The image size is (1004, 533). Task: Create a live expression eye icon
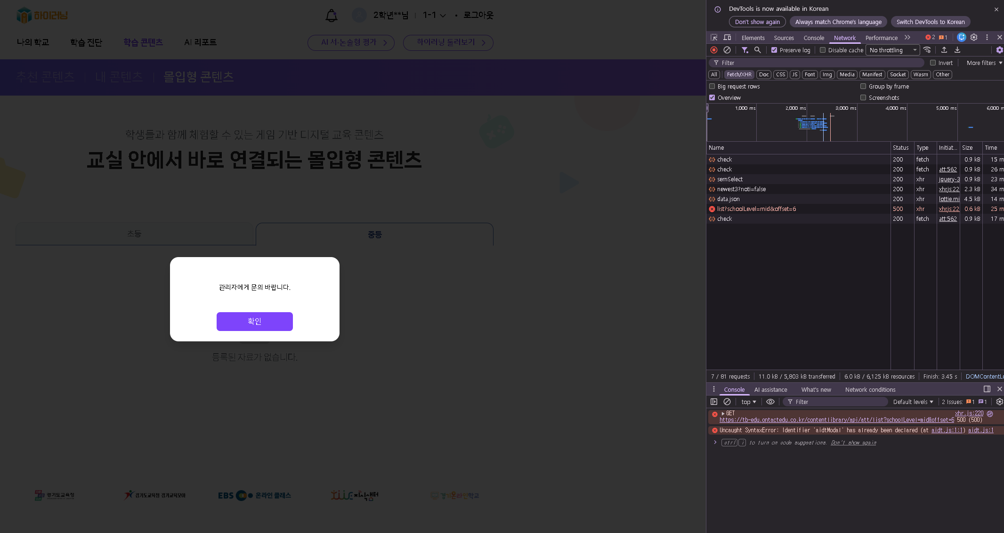(770, 402)
